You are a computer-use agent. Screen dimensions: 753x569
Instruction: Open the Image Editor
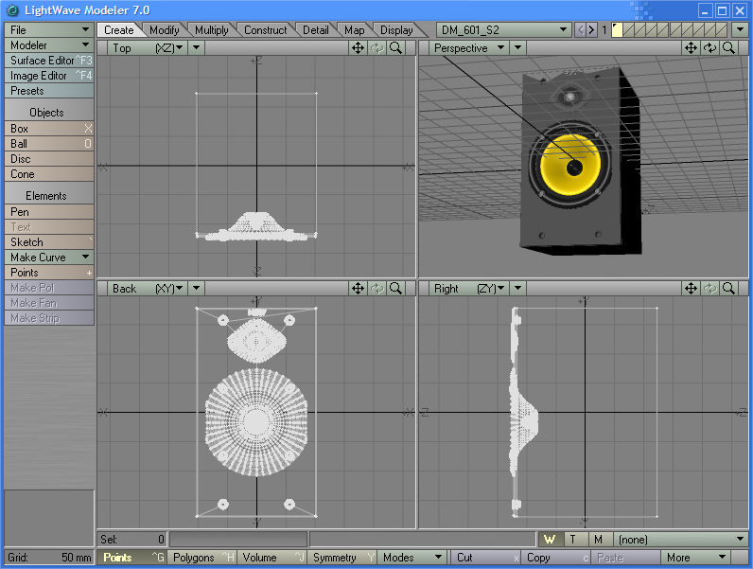click(49, 76)
